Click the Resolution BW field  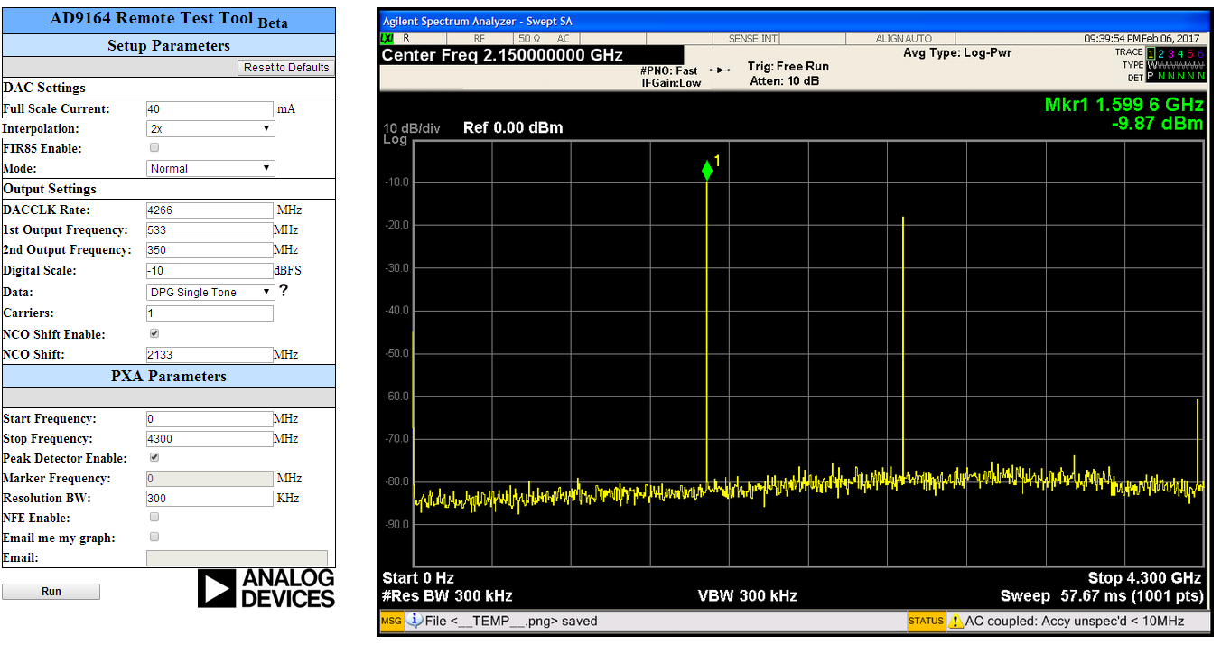pos(210,498)
